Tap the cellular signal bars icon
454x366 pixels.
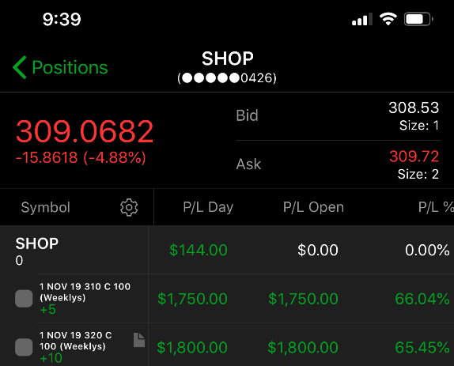[x=362, y=20]
